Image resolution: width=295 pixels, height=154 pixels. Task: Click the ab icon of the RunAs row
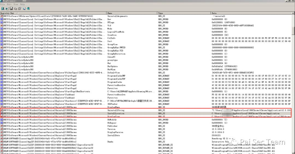pyautogui.click(x=2, y=142)
